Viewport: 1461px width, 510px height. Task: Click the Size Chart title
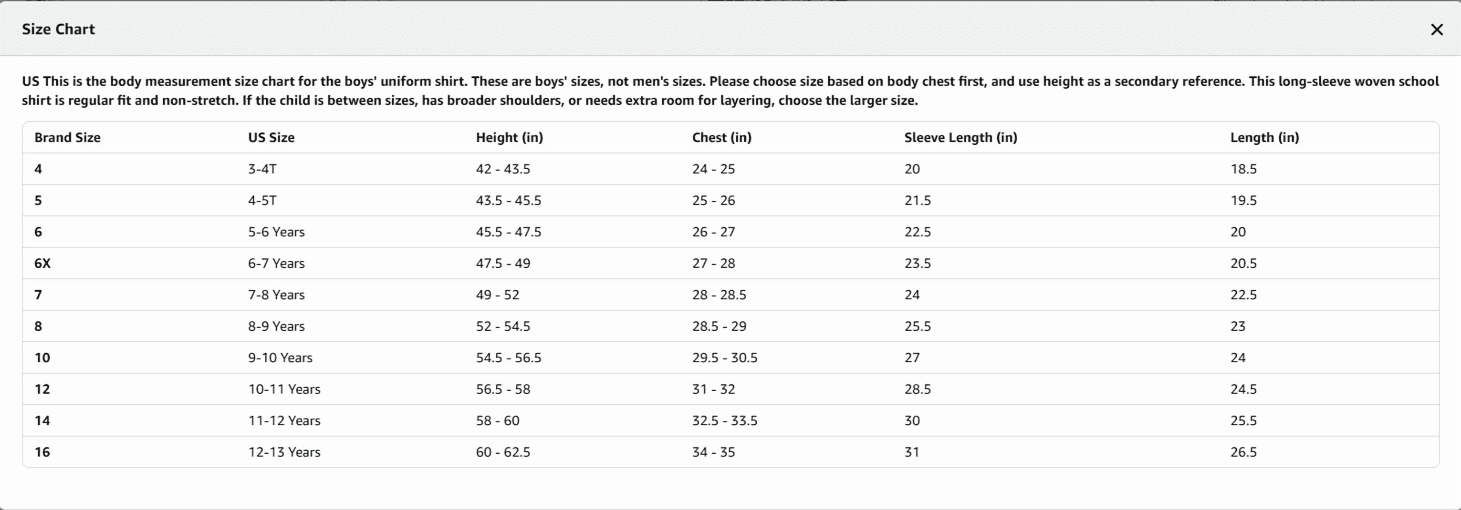click(x=58, y=29)
